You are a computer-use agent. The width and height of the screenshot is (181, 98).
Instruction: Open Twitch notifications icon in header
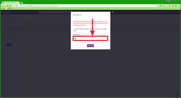click(156, 12)
